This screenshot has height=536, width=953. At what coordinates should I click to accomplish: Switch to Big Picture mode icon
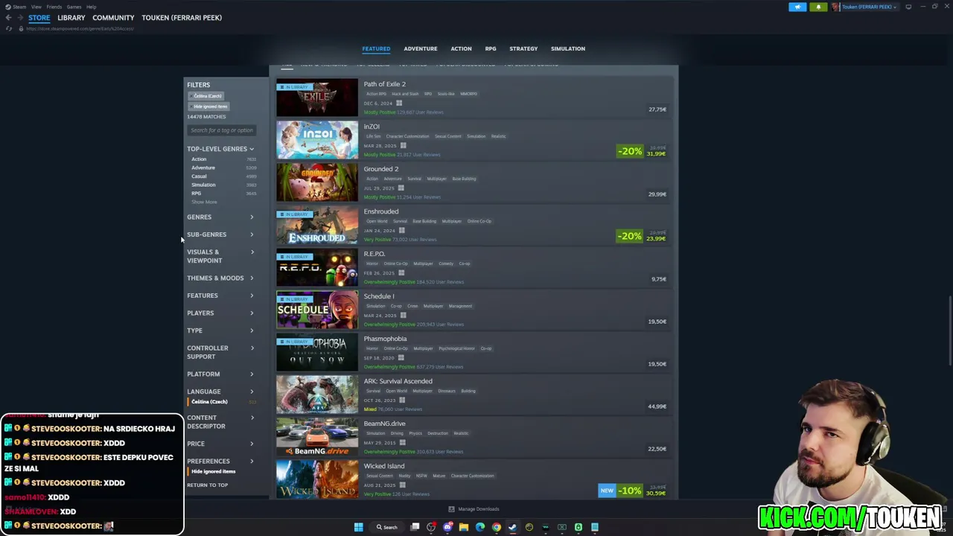[908, 7]
